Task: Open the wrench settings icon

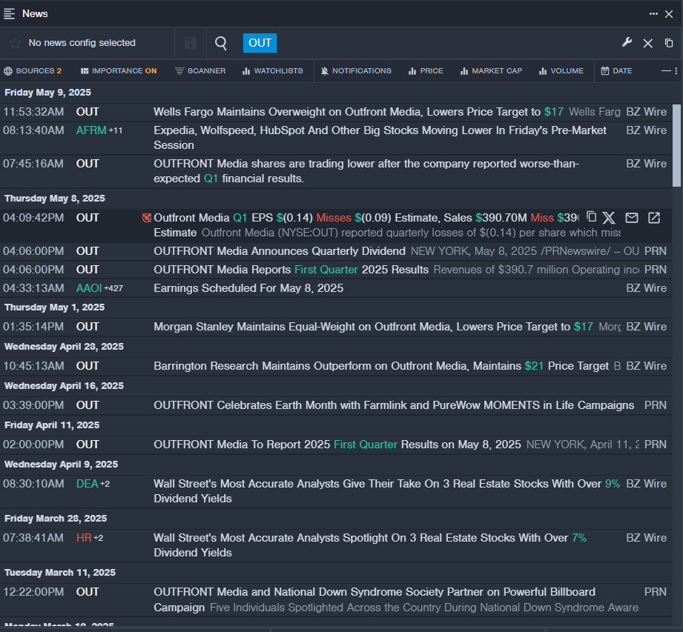Action: pos(627,43)
